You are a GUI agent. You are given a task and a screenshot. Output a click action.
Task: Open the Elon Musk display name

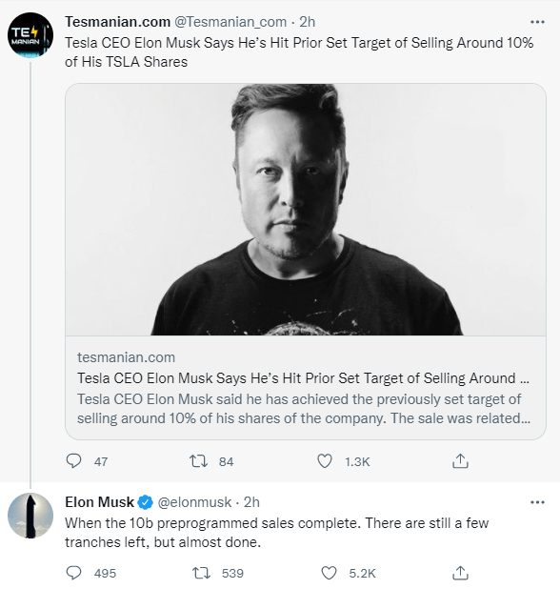pyautogui.click(x=99, y=502)
